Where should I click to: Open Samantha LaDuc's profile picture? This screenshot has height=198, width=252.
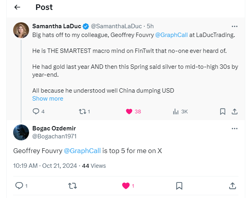coord(21,31)
